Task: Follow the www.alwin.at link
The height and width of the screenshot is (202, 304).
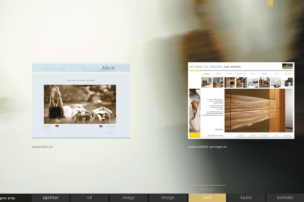Action: click(42, 146)
